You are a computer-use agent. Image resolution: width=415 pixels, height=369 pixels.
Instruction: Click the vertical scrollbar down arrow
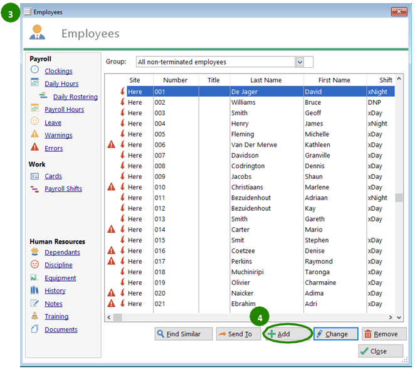pyautogui.click(x=399, y=317)
